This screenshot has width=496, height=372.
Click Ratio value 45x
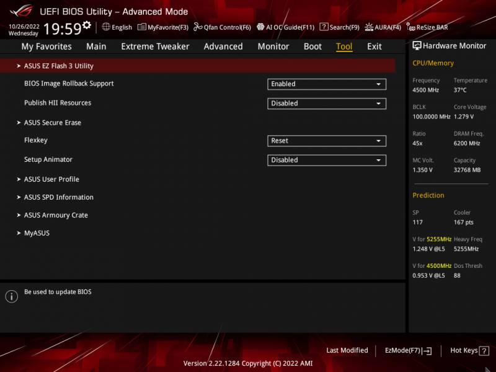pos(417,143)
